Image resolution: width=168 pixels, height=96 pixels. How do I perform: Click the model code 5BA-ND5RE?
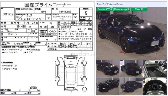click(x=65, y=12)
